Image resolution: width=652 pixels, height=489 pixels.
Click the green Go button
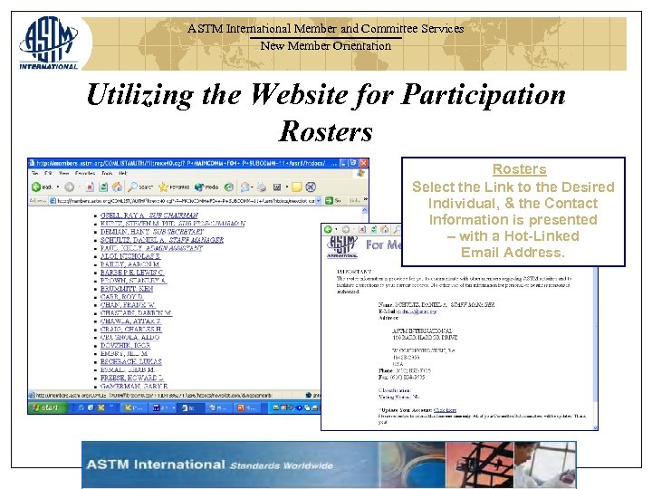332,200
